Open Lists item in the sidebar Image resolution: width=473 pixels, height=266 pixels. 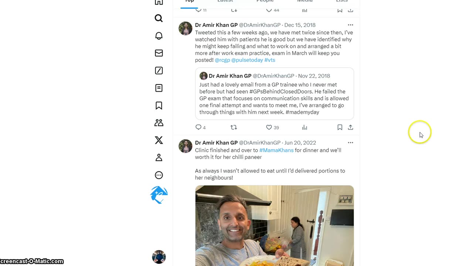pyautogui.click(x=159, y=88)
